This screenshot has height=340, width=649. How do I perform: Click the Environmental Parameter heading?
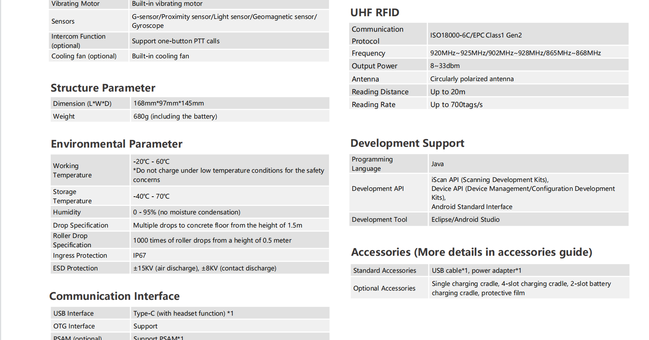tap(116, 144)
